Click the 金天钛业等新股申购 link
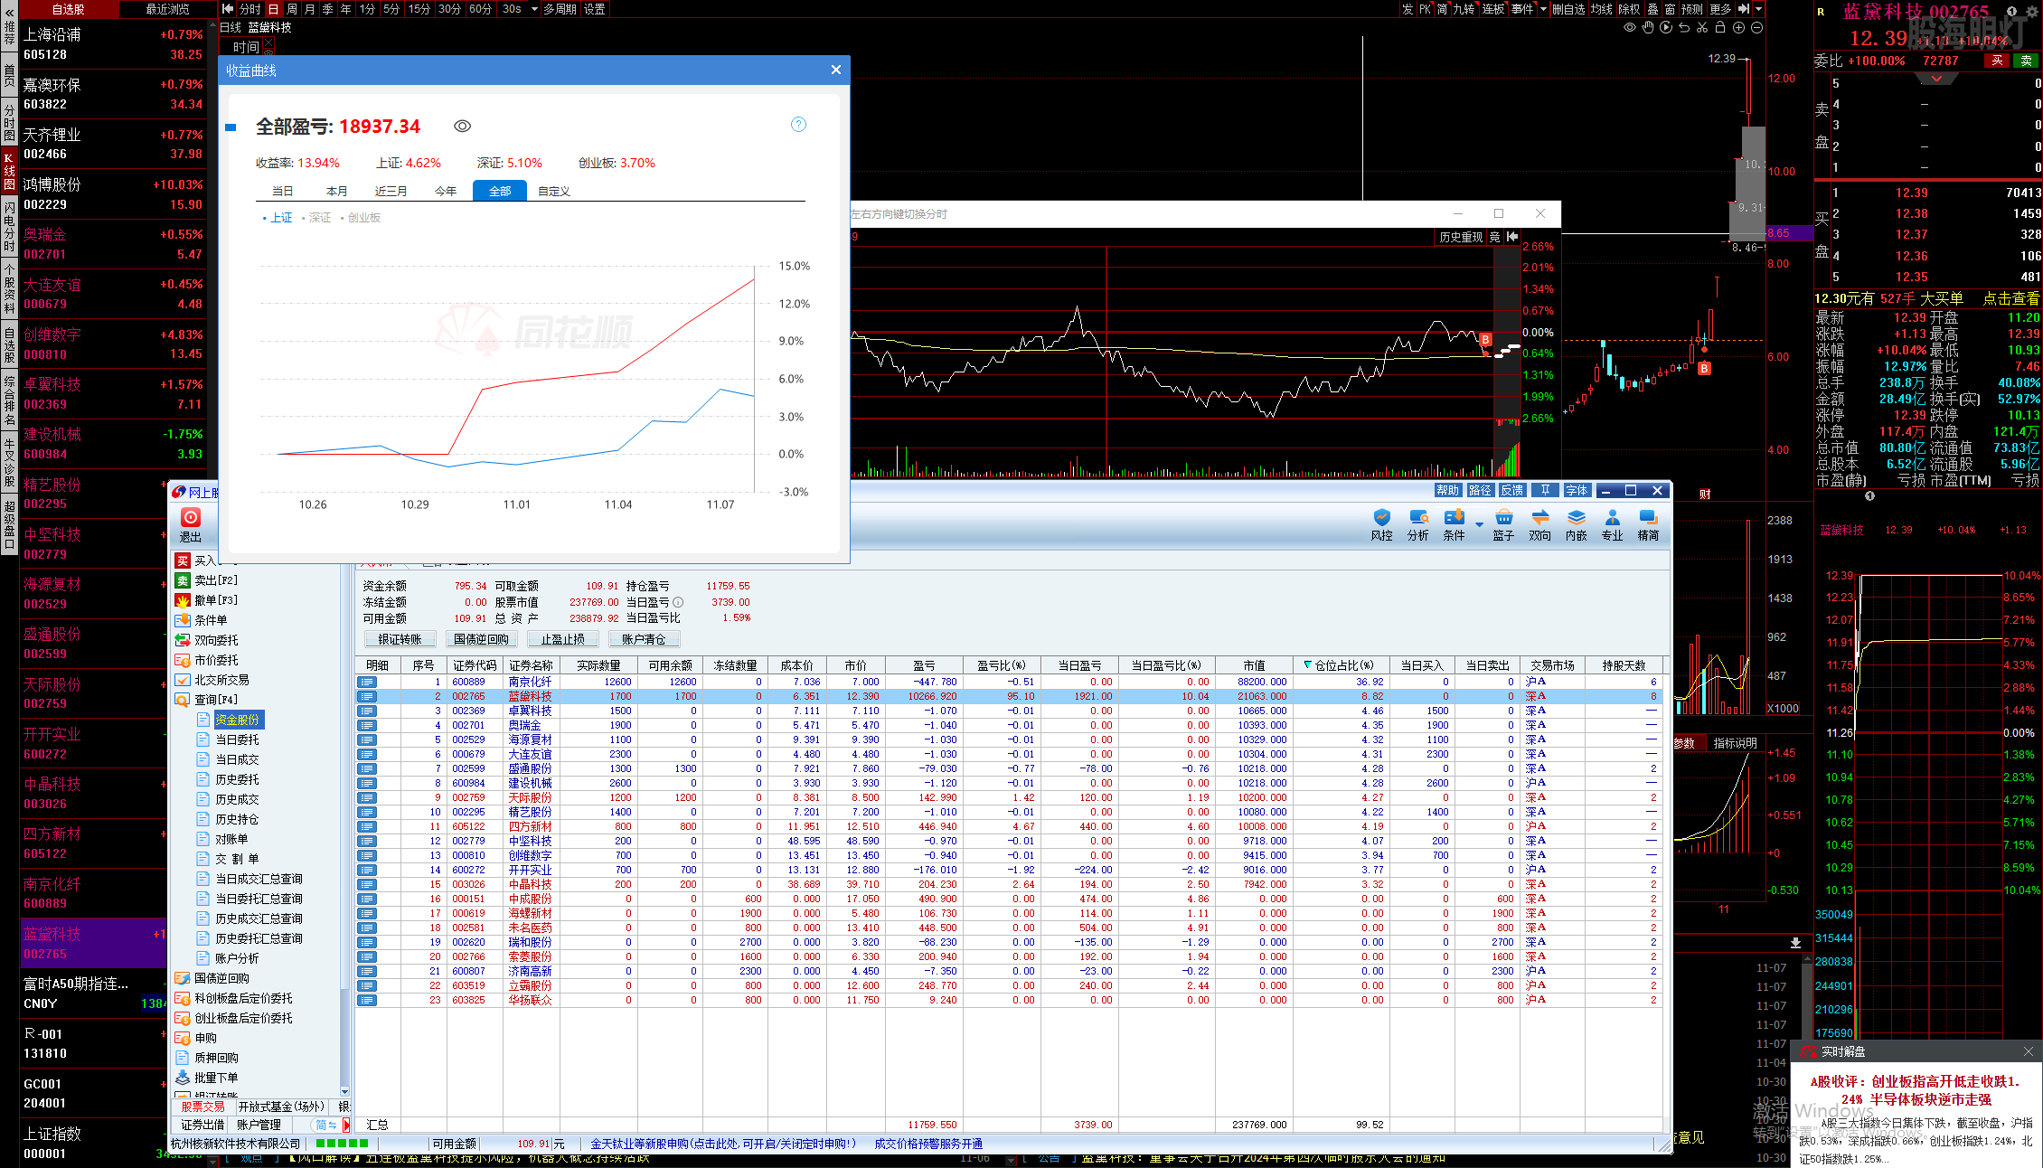 [723, 1144]
